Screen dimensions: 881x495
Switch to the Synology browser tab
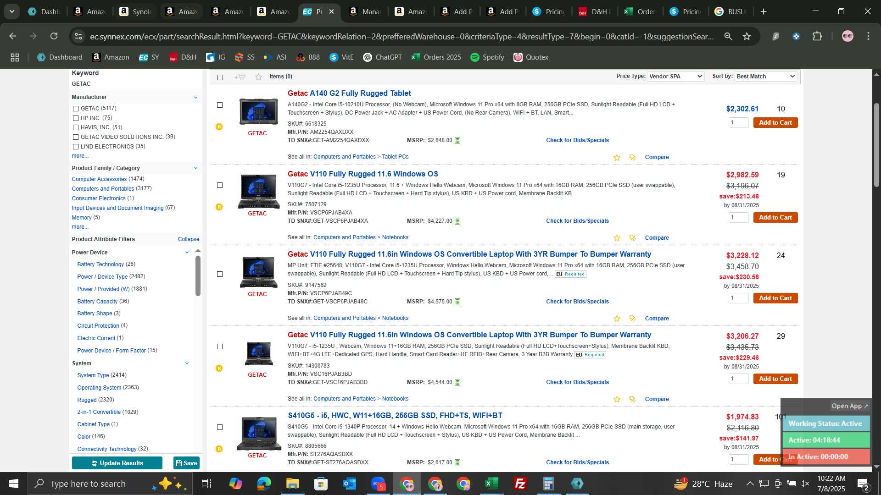[135, 11]
